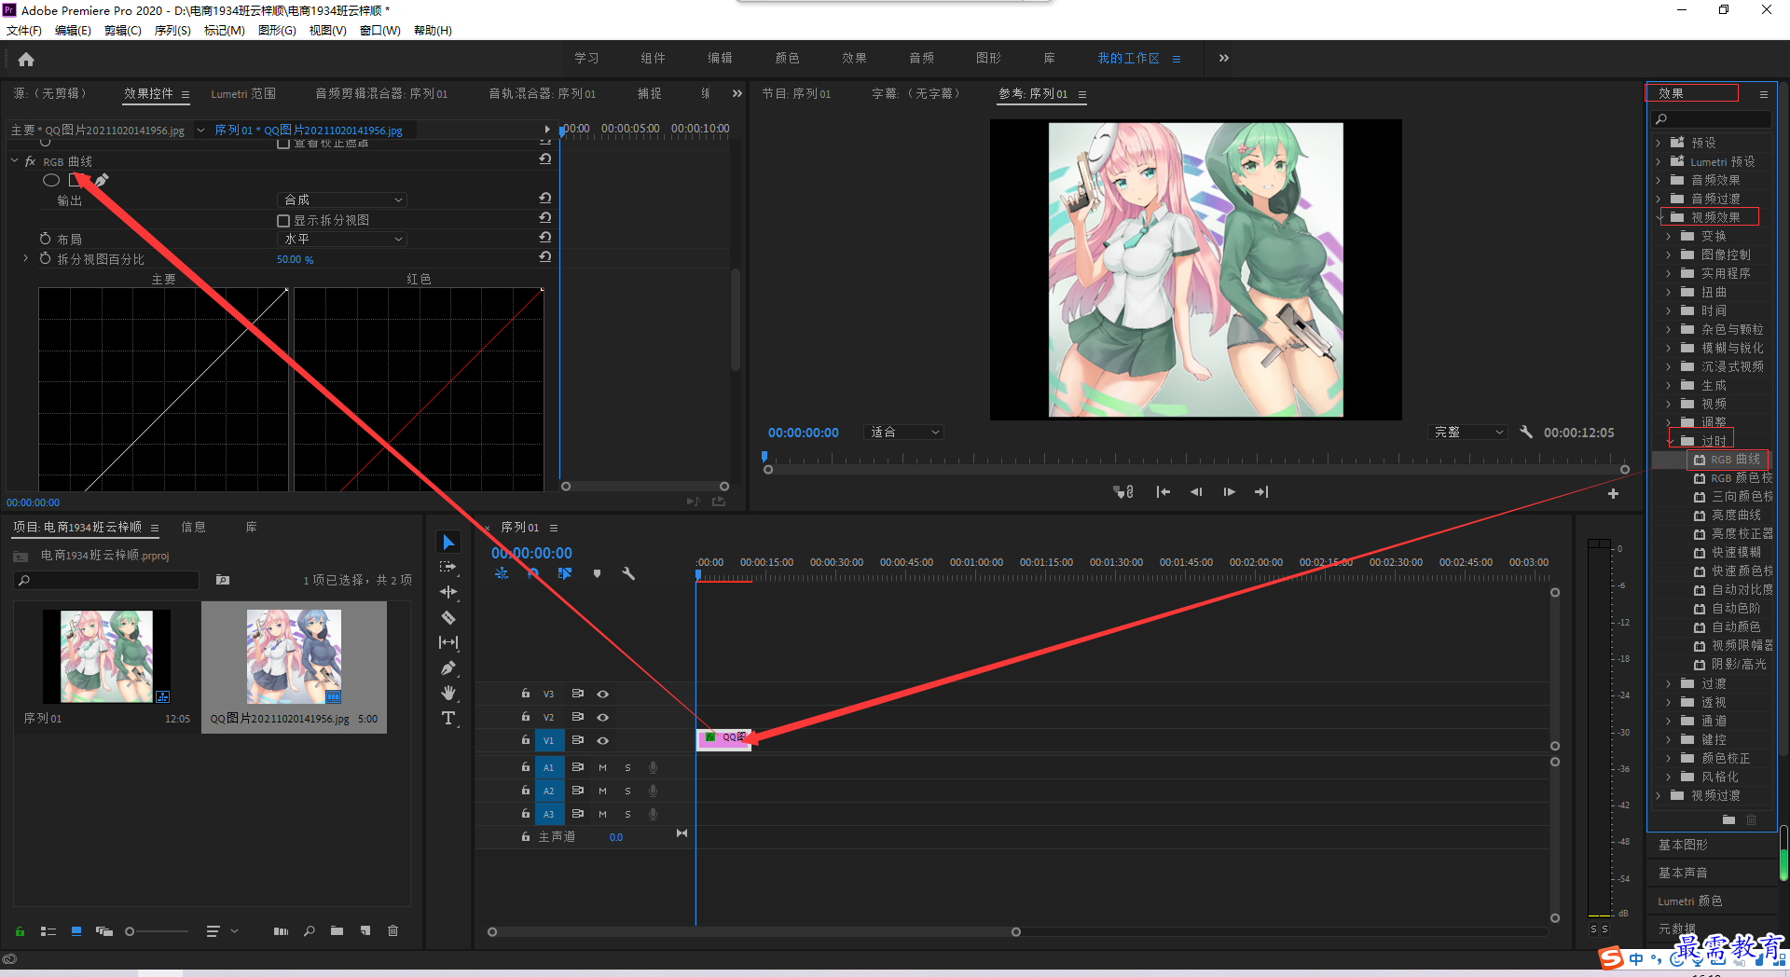Expand the 预设 effects folder
The image size is (1790, 977).
(1658, 143)
